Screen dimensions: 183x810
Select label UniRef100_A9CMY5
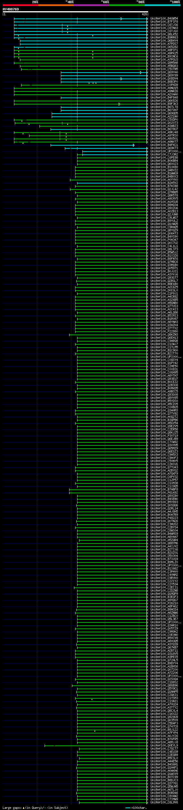(x=164, y=199)
